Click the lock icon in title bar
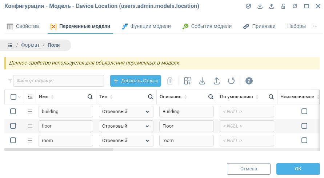This screenshot has width=324, height=178. click(283, 6)
